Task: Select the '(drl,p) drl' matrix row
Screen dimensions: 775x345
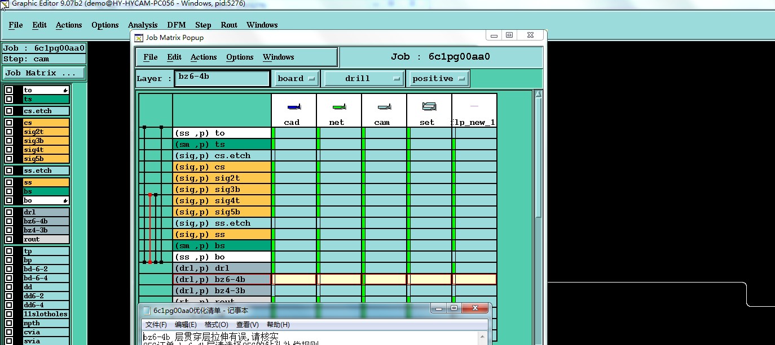Action: point(222,268)
